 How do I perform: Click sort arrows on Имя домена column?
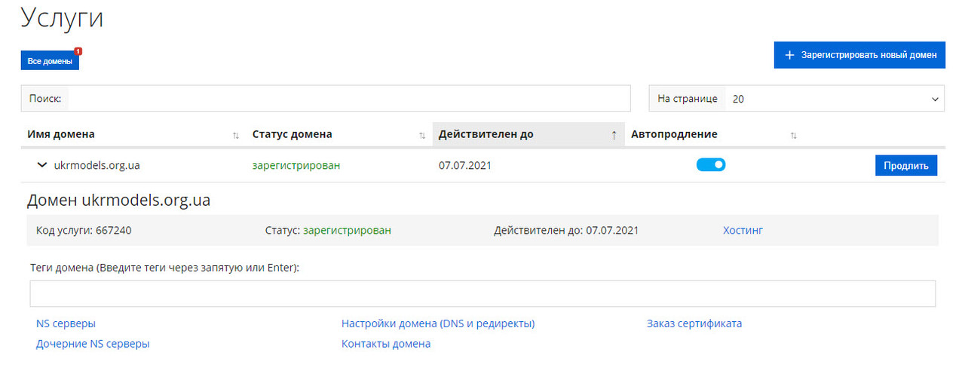point(236,135)
